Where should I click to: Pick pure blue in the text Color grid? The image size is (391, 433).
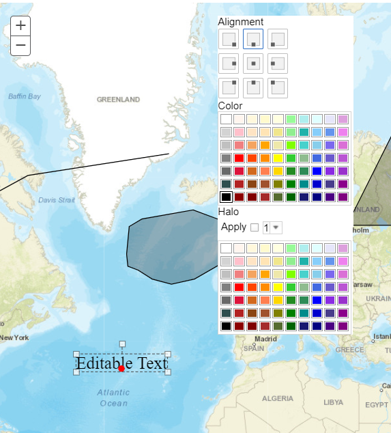point(317,171)
